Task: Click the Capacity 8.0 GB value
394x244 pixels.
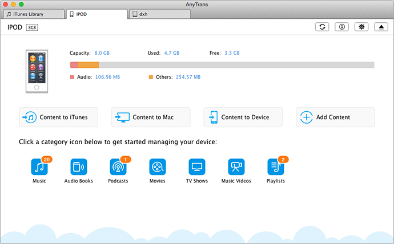Action: click(102, 53)
